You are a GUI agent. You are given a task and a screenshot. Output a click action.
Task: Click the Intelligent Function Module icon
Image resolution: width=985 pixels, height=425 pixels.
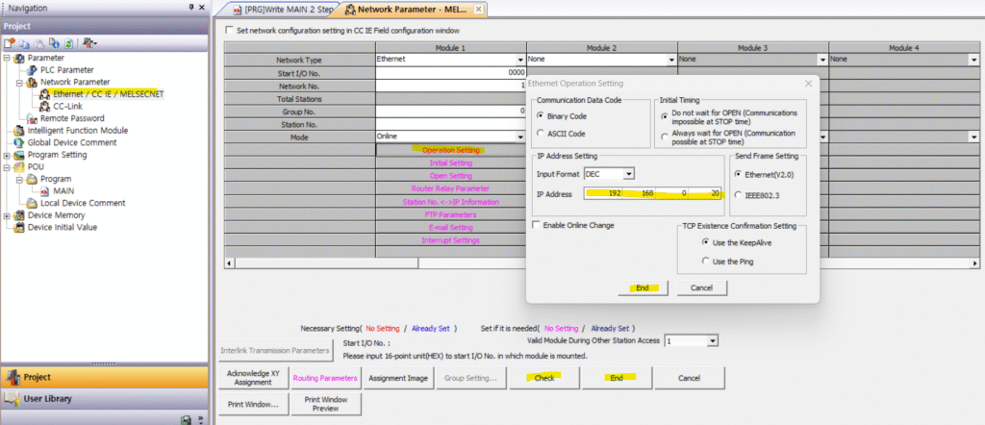click(19, 131)
